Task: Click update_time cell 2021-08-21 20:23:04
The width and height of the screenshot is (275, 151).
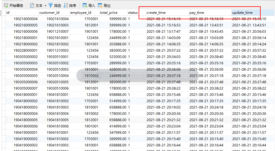Action: (x=253, y=126)
